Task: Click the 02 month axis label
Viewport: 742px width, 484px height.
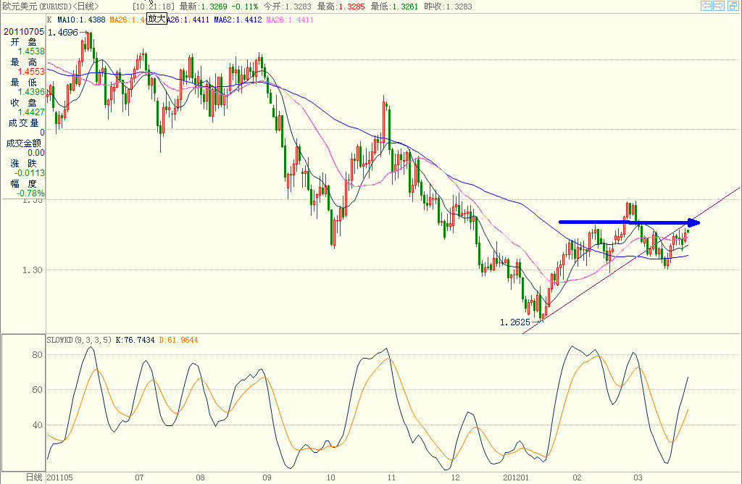Action: coord(577,477)
